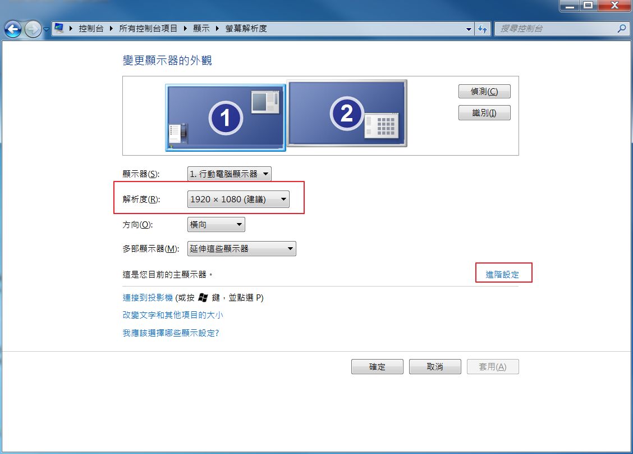
Task: Open the 多部顯示器 延伸這些顯示器 dropdown
Action: click(x=241, y=248)
